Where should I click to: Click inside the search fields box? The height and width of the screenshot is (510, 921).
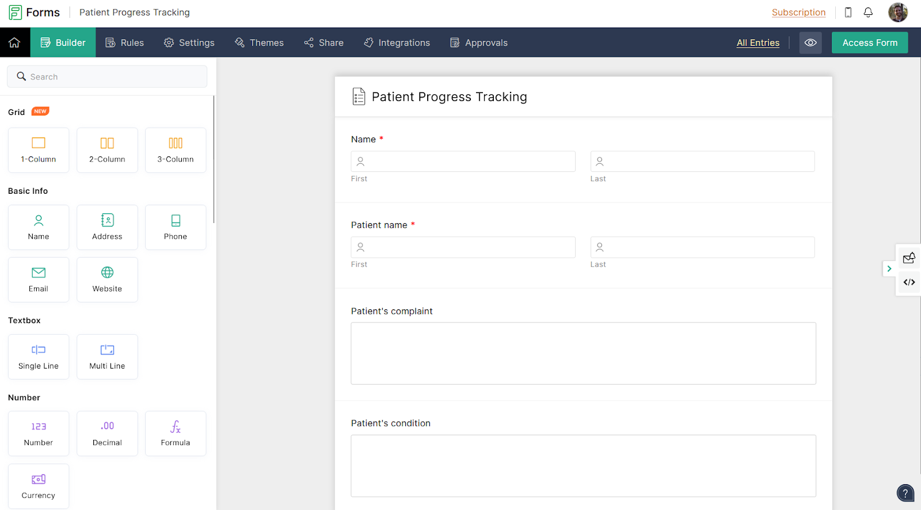[106, 76]
